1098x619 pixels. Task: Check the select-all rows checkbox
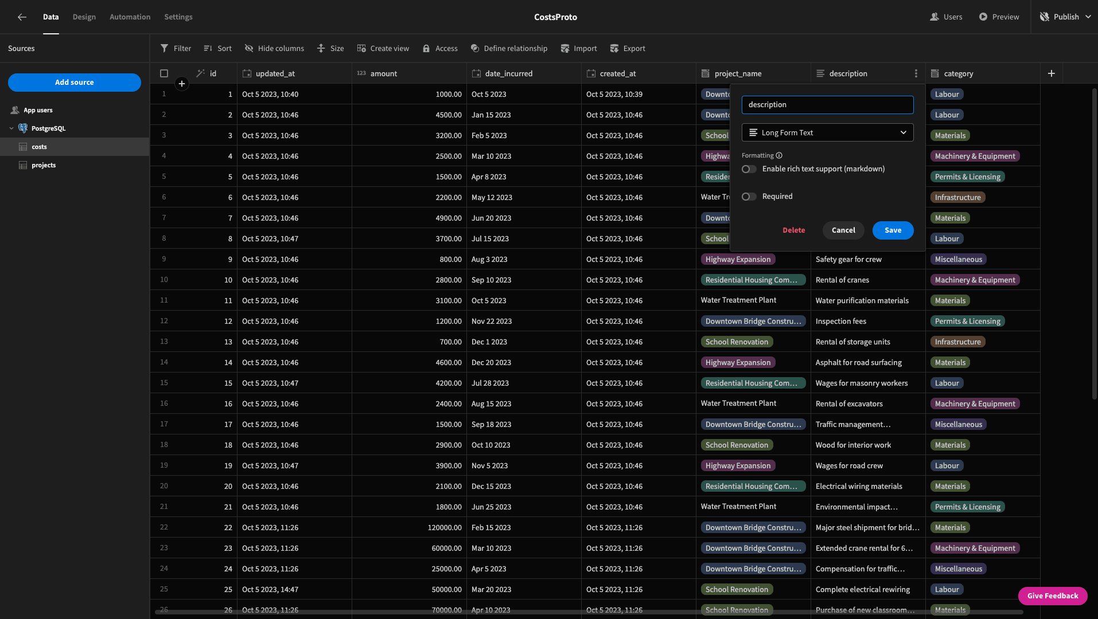pyautogui.click(x=164, y=73)
